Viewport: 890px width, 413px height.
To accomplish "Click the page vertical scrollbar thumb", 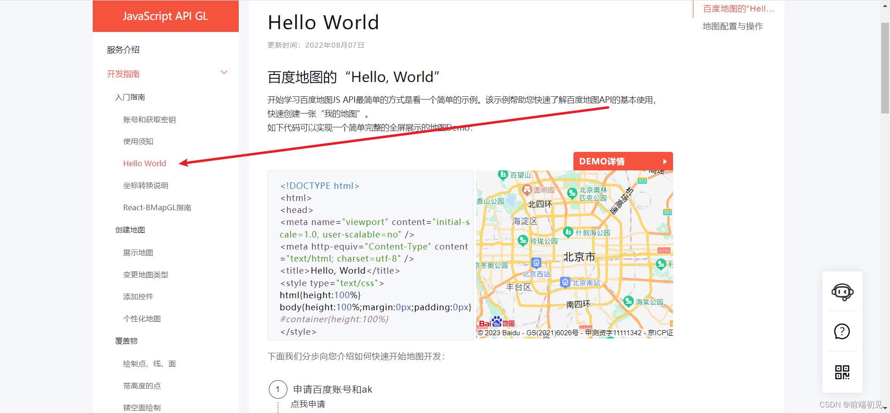I will (885, 68).
